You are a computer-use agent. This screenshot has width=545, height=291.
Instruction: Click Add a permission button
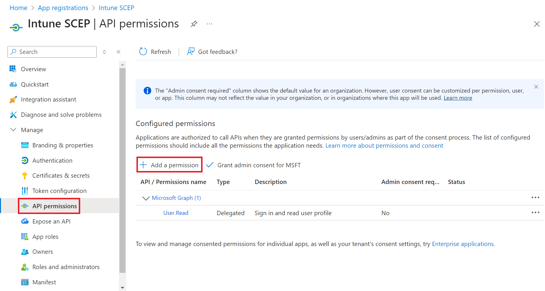[x=169, y=165]
